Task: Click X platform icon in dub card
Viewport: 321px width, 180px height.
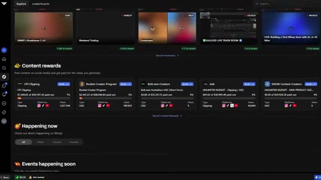Action: 232,106
